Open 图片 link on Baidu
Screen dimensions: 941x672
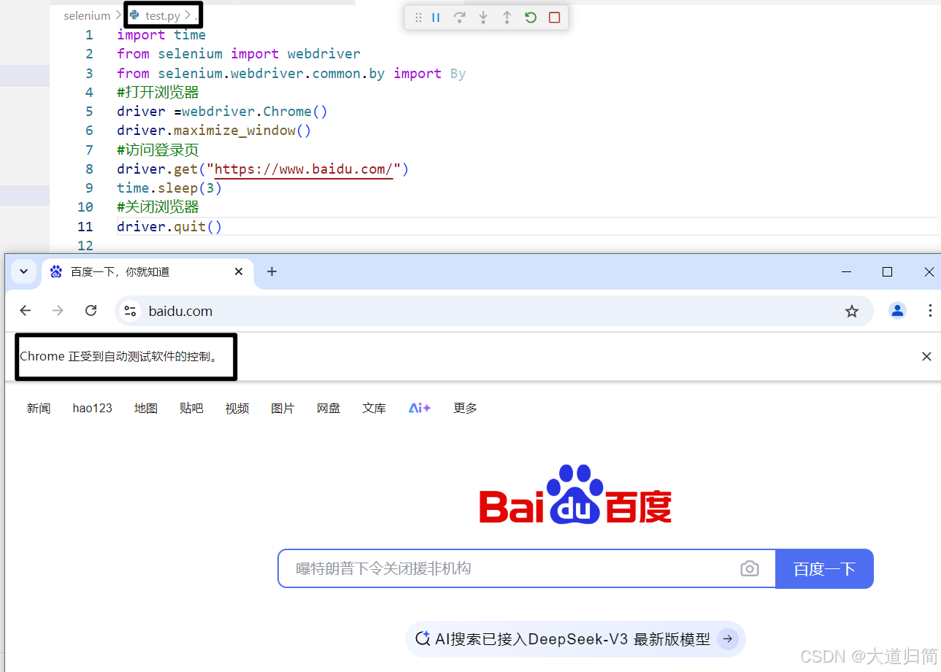283,409
